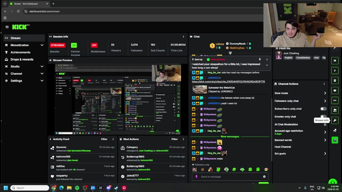The height and width of the screenshot is (192, 342).
Task: Open Set goals arrow
Action: click(325, 154)
